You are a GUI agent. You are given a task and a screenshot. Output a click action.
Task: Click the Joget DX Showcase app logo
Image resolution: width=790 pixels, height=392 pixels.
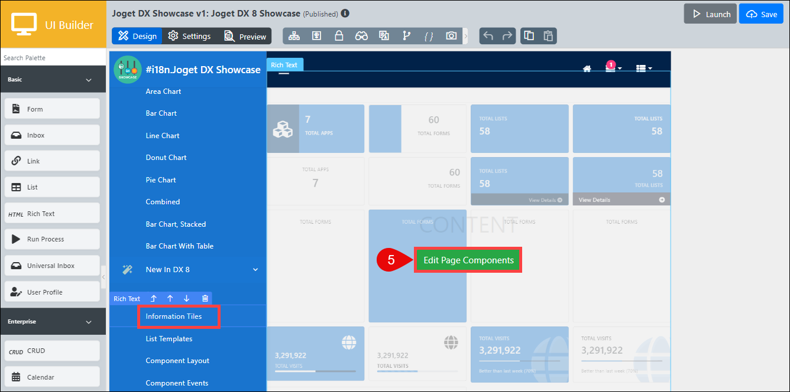click(x=128, y=70)
